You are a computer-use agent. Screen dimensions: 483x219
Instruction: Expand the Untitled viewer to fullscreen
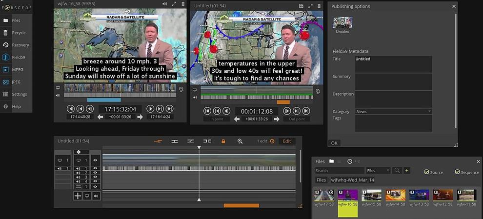[x=310, y=6]
